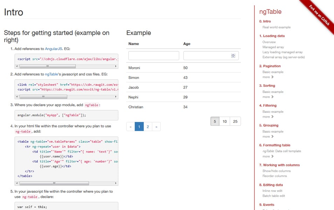
Task: Navigate to 5. Grouping section
Action: pos(269,125)
